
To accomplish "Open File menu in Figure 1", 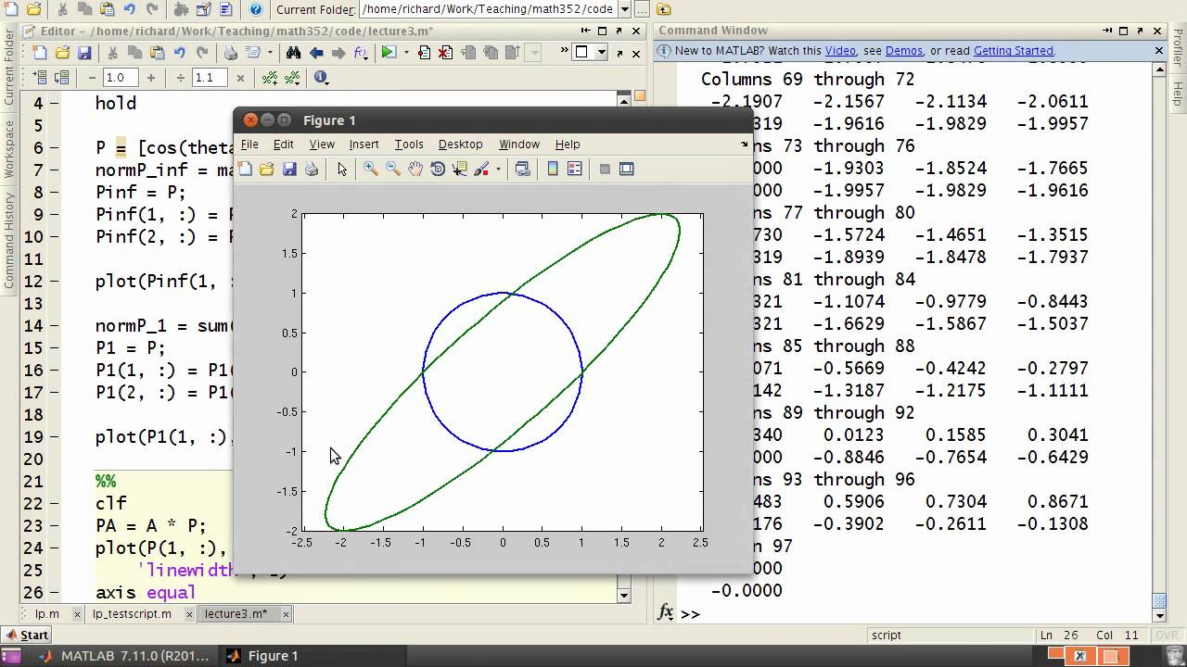I will click(x=249, y=145).
